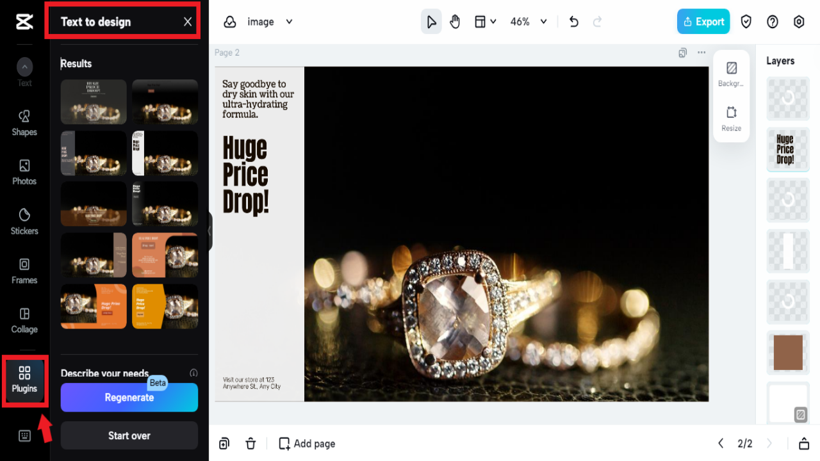Select the 'Huge Price Drop!' layer thumbnail
Screen dimensions: 820x461
tap(788, 149)
